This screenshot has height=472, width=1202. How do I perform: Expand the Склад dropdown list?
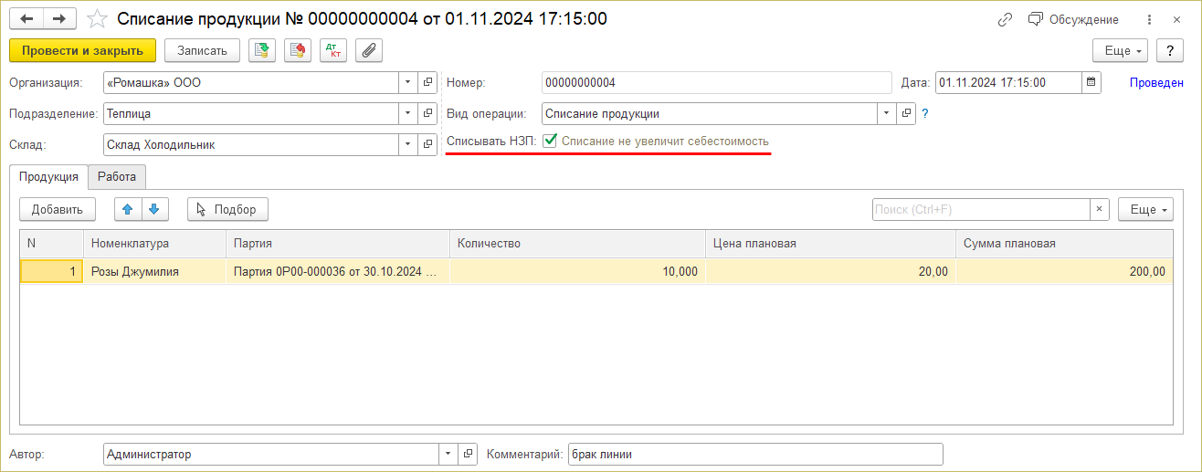click(407, 145)
